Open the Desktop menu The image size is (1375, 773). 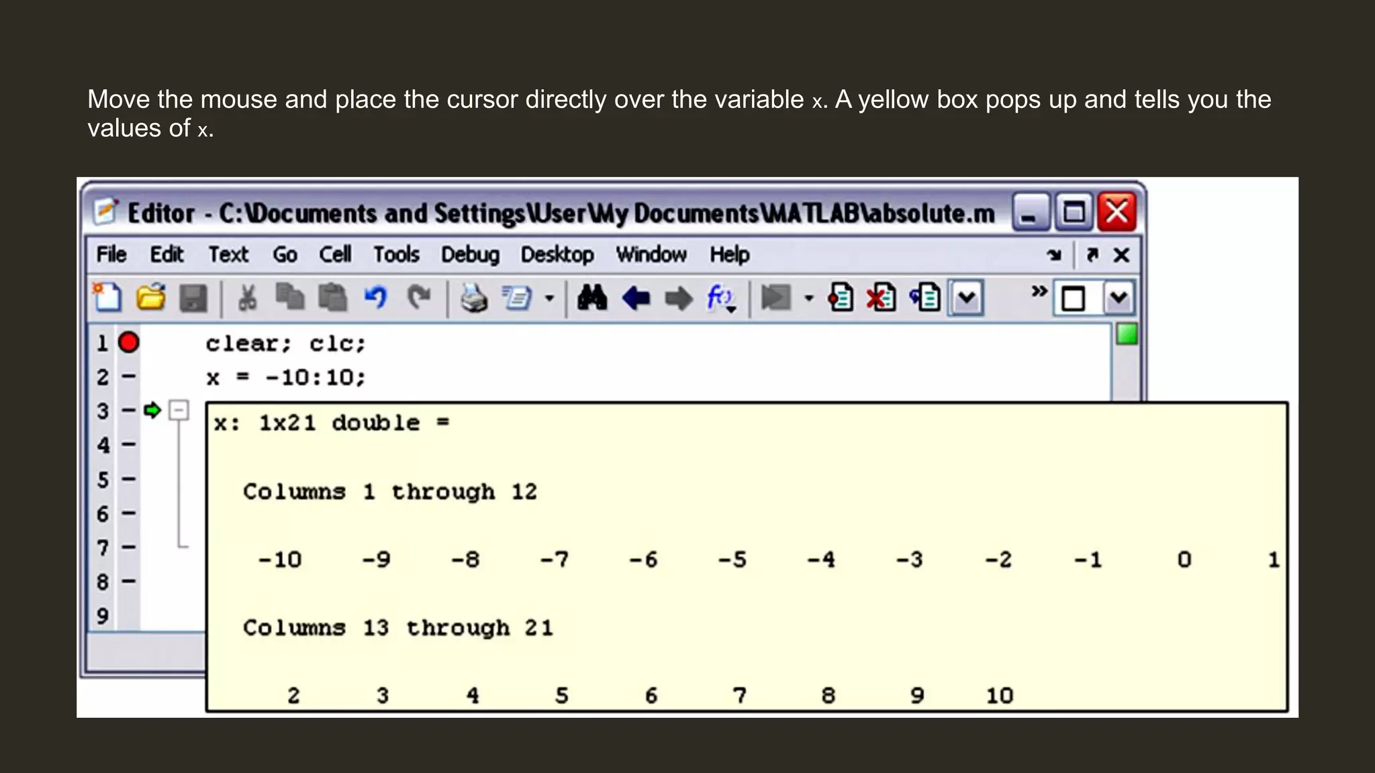coord(557,255)
